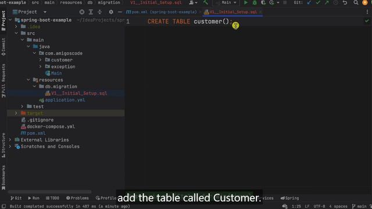Viewport: 372px width, 209px height.
Task: Open the Main run configuration dropdown
Action: point(226,2)
